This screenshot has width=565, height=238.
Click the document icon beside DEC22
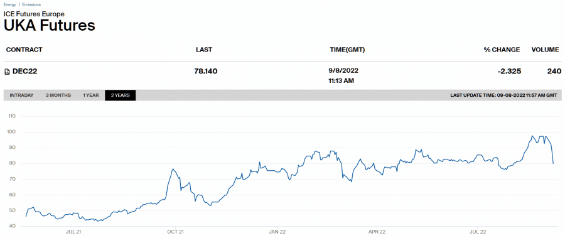(x=7, y=72)
